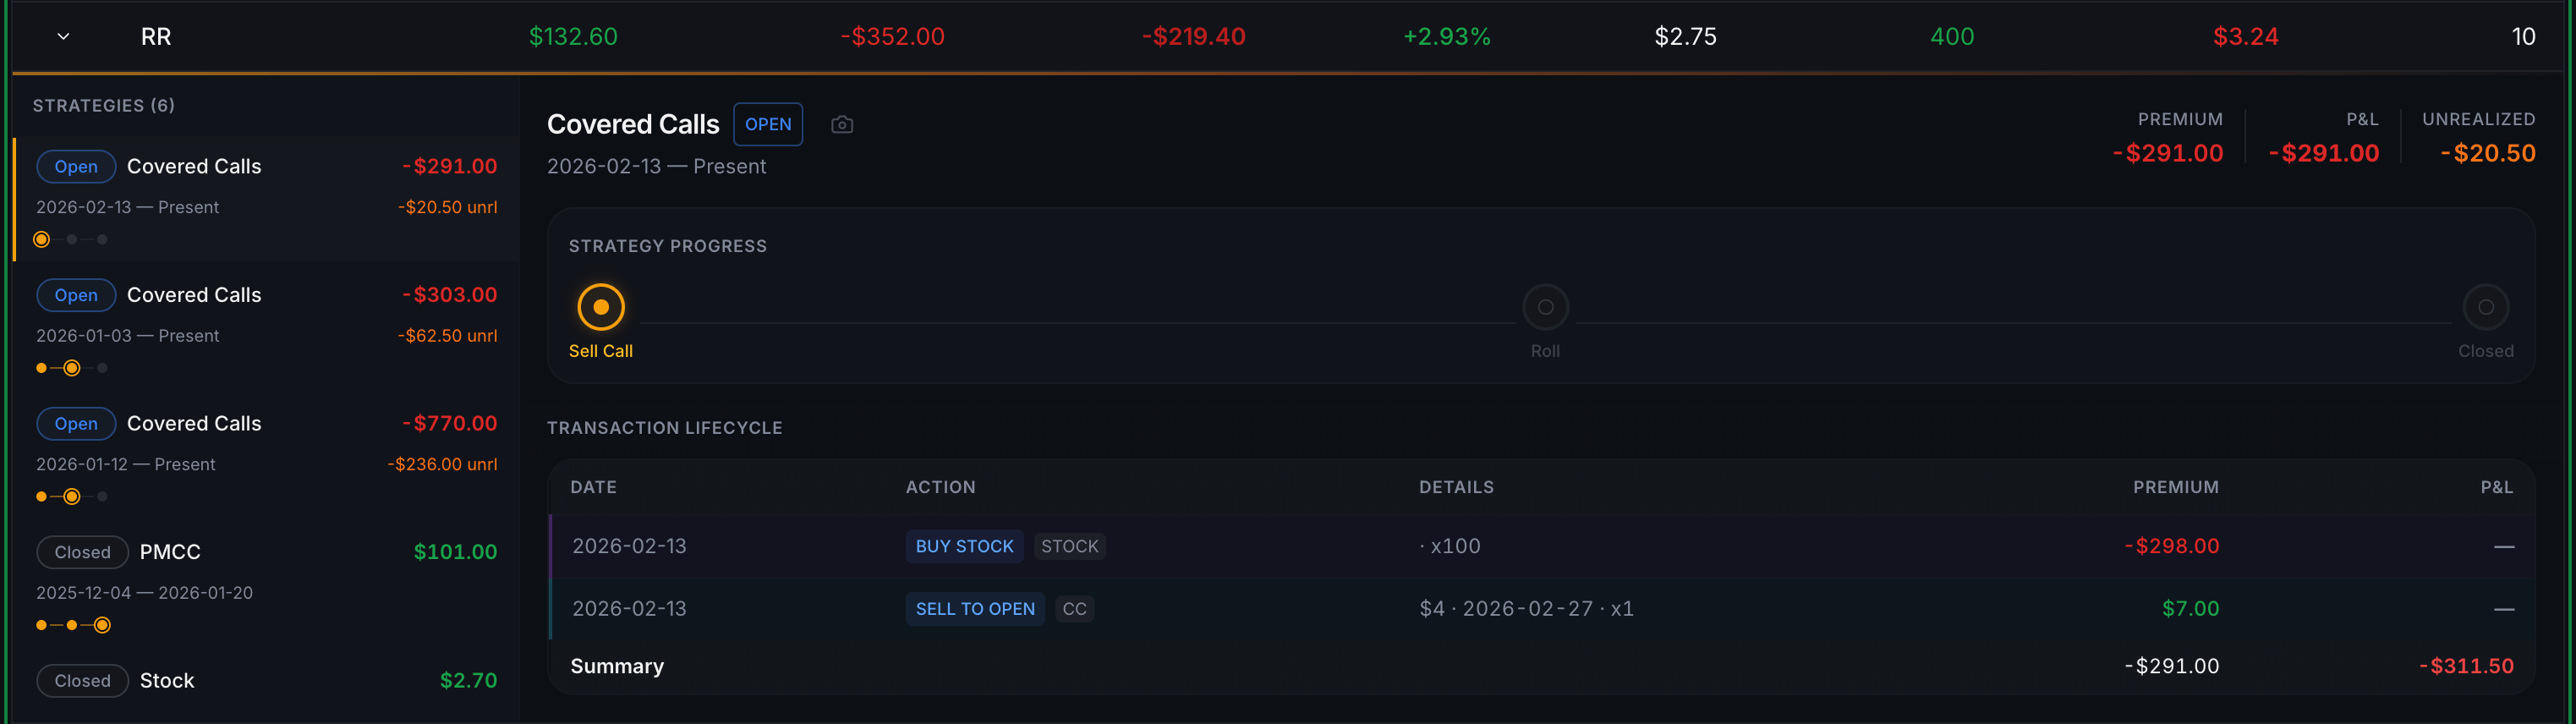Click the Summary row label
2576x724 pixels.
[x=617, y=666]
